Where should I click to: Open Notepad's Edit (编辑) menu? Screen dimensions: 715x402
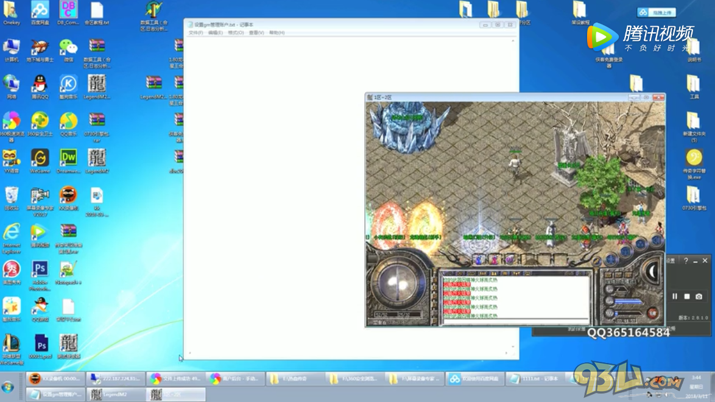(215, 33)
